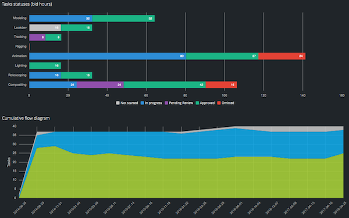Click the Lighting Approved green bar
This screenshot has width=349, height=218.
45,66
